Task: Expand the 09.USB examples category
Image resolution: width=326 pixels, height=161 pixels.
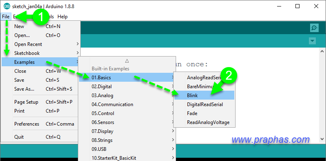Action: tap(127, 149)
